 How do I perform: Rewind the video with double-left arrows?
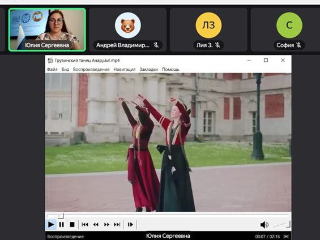coord(96,225)
